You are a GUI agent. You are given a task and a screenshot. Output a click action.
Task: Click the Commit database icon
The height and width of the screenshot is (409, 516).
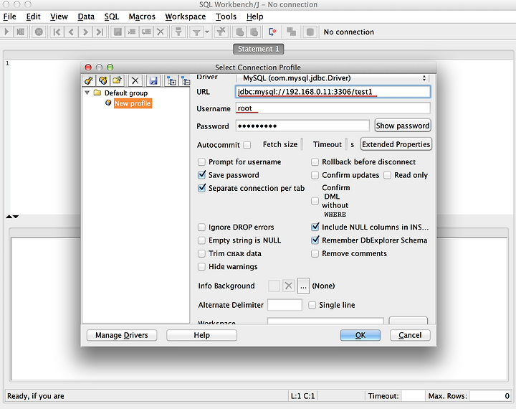coord(240,32)
